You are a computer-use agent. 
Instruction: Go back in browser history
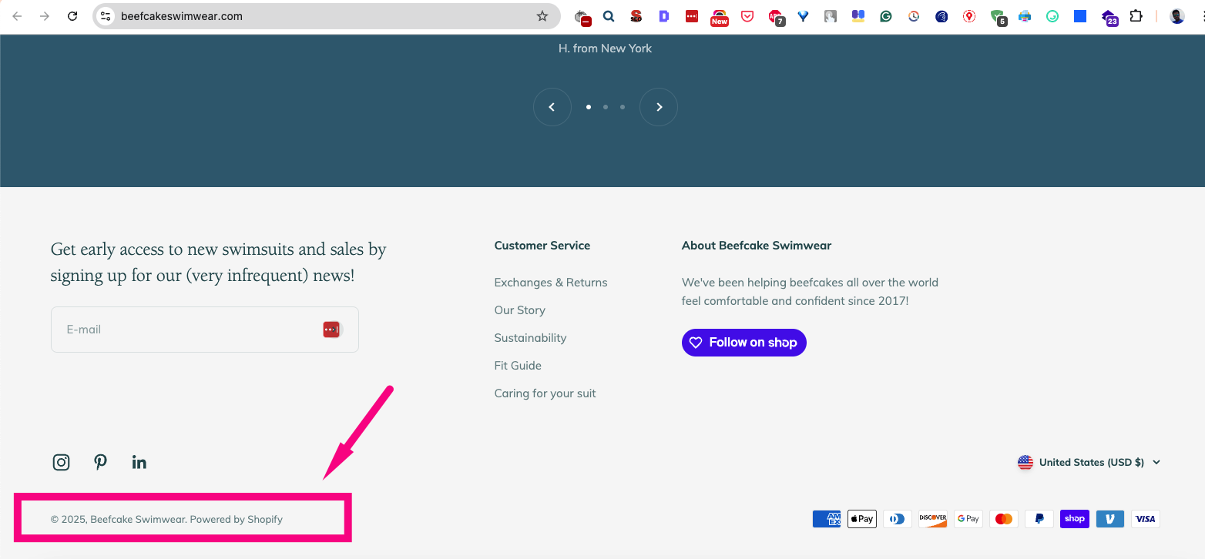click(17, 16)
